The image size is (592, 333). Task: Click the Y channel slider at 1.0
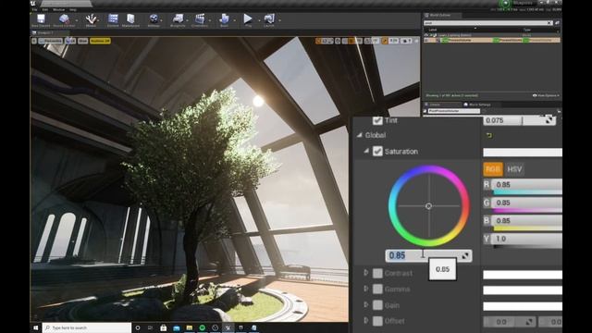coord(527,239)
